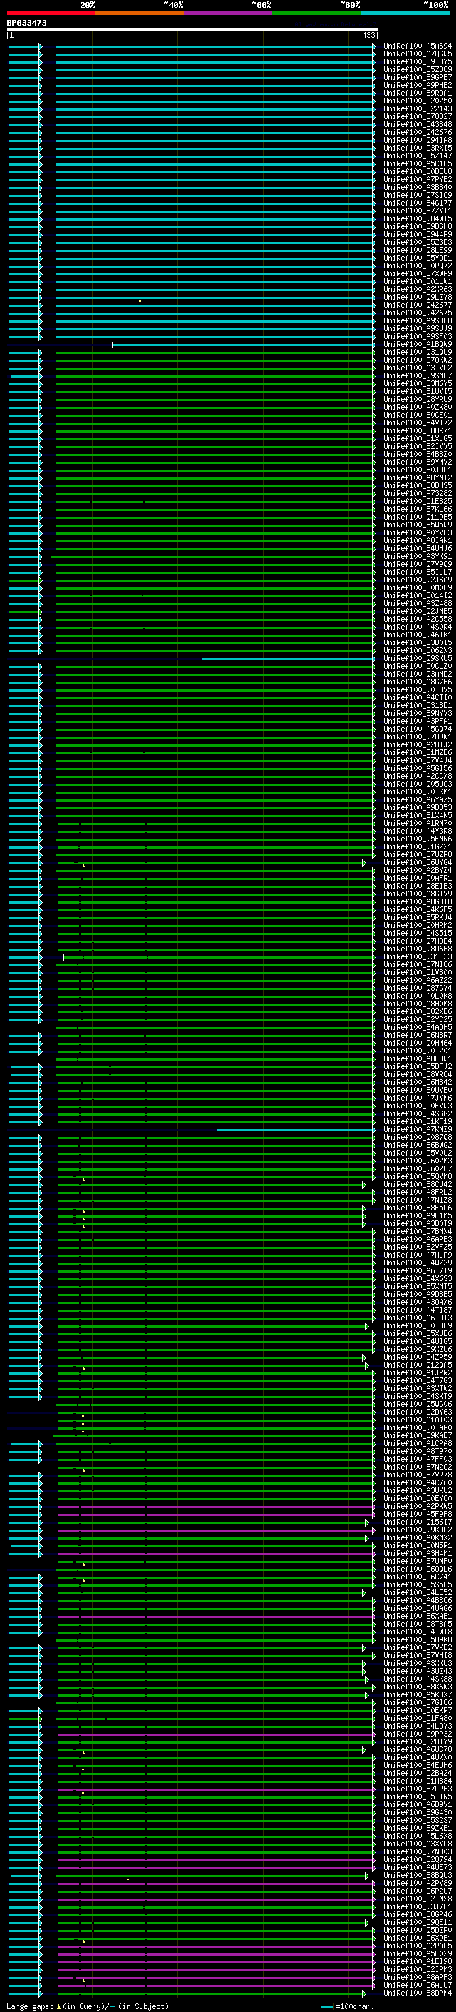The image size is (456, 2012).
Task: Click the cyan ~100% legend color bar
Action: click(405, 14)
